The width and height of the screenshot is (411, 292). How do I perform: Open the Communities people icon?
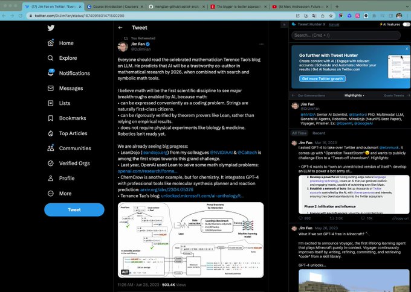(51, 148)
